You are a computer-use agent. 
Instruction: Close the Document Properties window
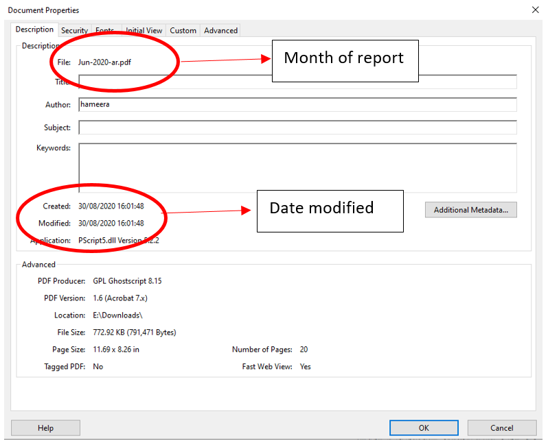coord(535,10)
